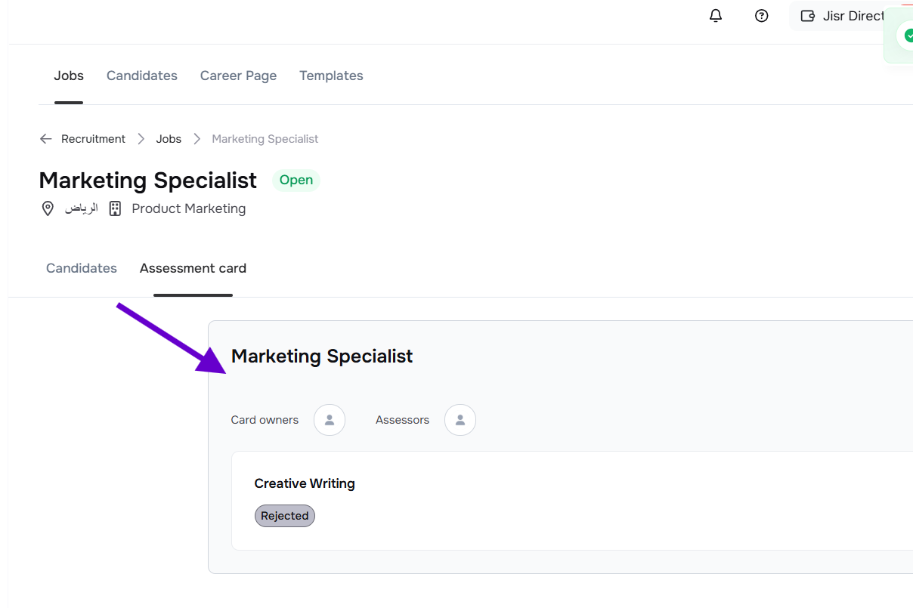Click the back arrow before Recruitment

(x=46, y=139)
